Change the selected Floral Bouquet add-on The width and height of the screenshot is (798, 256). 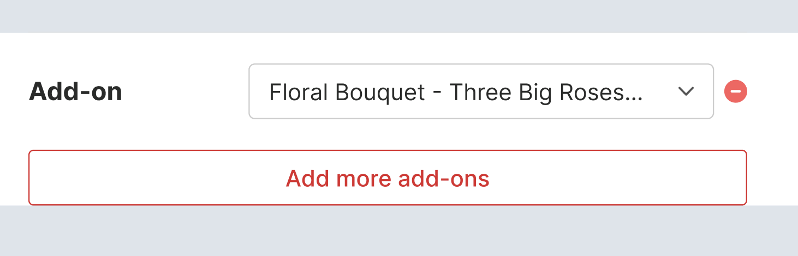[x=480, y=92]
